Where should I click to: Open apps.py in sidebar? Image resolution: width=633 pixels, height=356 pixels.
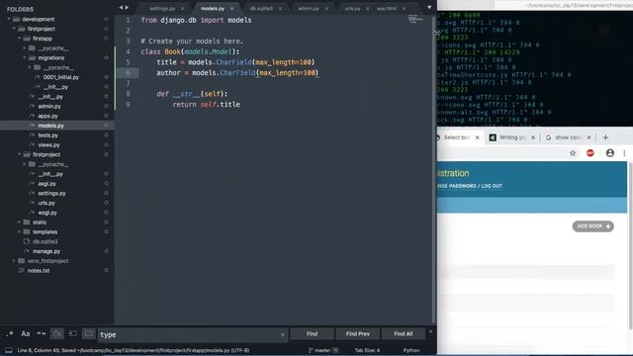coord(47,116)
